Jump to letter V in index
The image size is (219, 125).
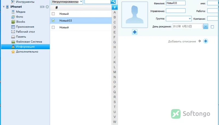point(115,117)
